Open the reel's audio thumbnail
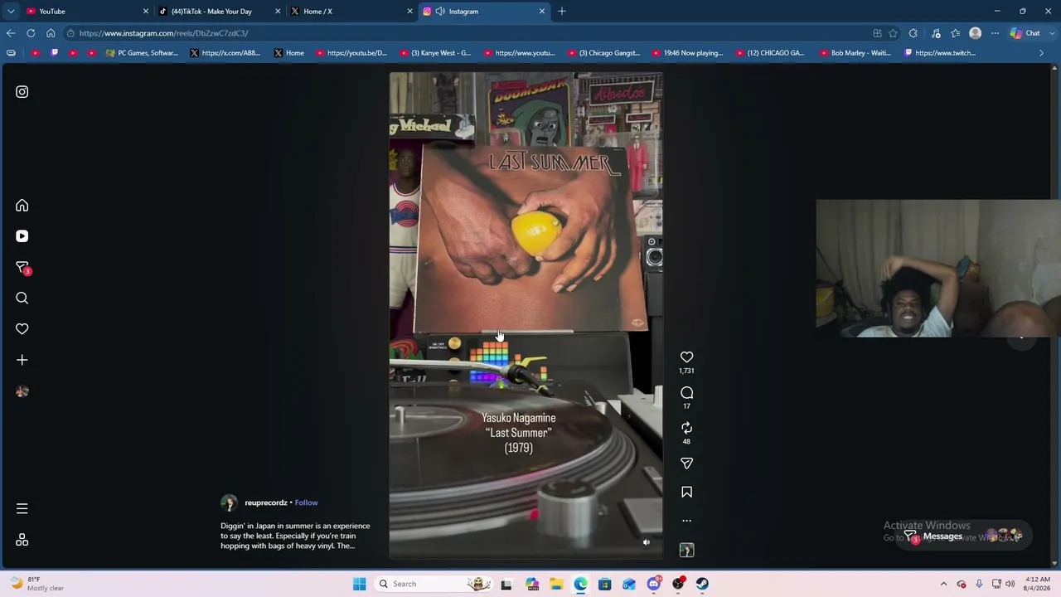The image size is (1061, 597). pos(686,551)
